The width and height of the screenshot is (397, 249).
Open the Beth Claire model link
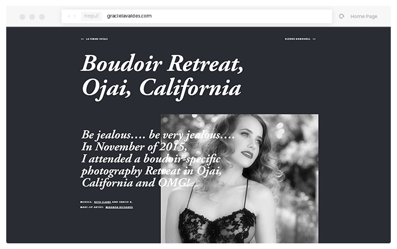click(103, 202)
